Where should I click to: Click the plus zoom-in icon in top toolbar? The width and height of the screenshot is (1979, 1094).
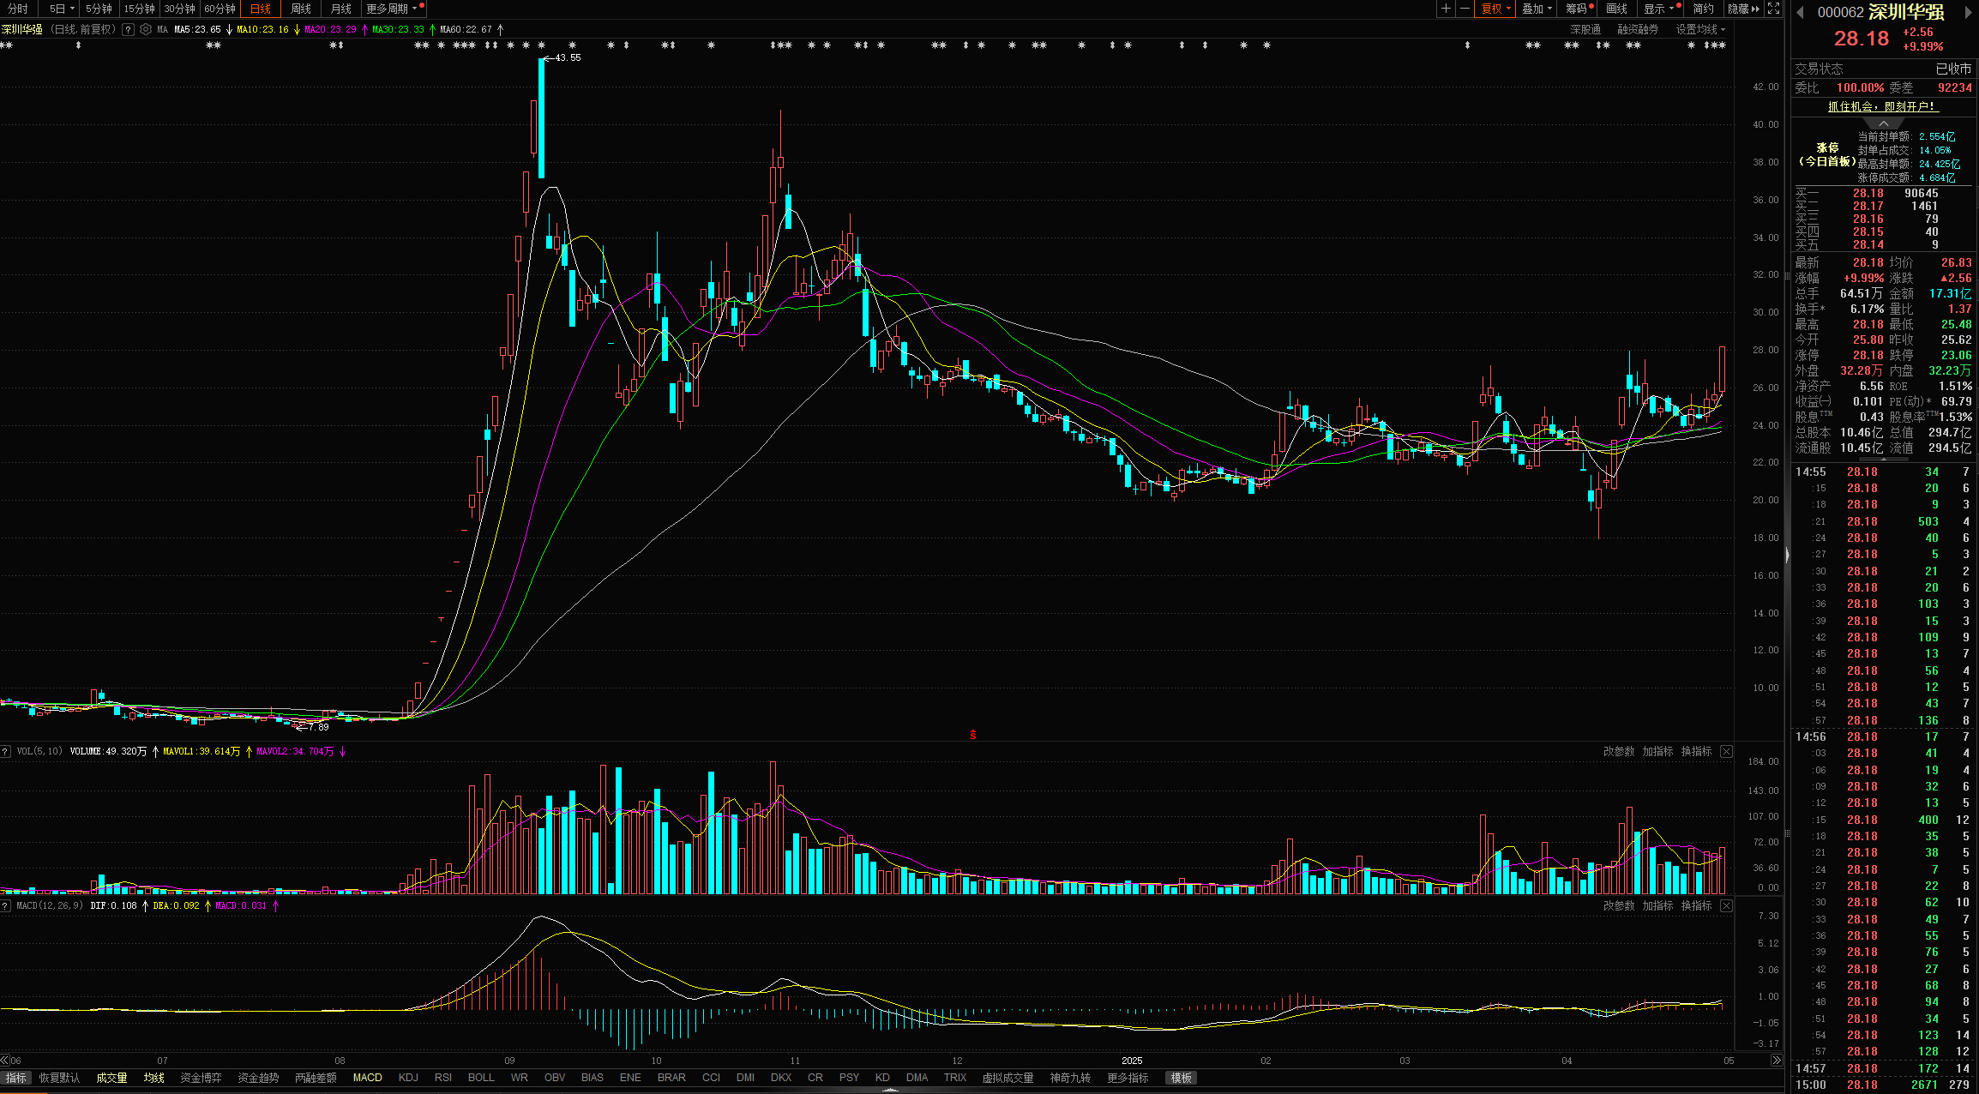[1446, 9]
